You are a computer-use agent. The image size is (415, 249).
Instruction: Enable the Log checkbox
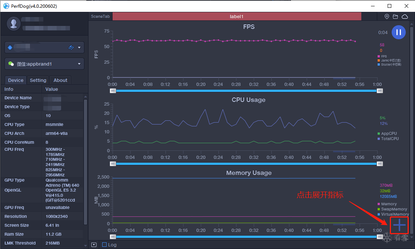[104, 245]
